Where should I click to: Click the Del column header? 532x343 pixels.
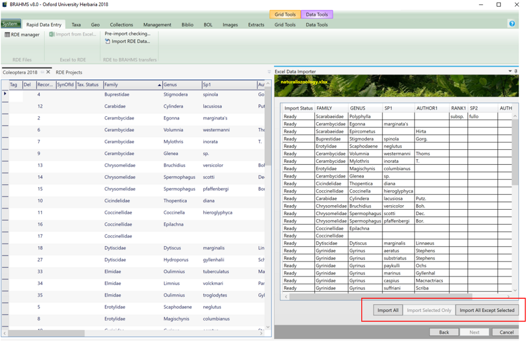29,85
